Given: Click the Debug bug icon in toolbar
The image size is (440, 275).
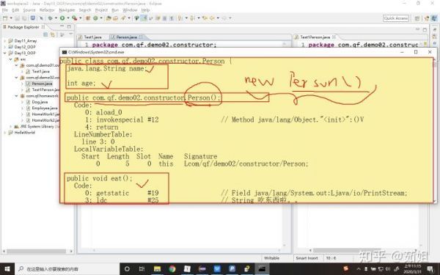Looking at the screenshot, I should [x=51, y=18].
